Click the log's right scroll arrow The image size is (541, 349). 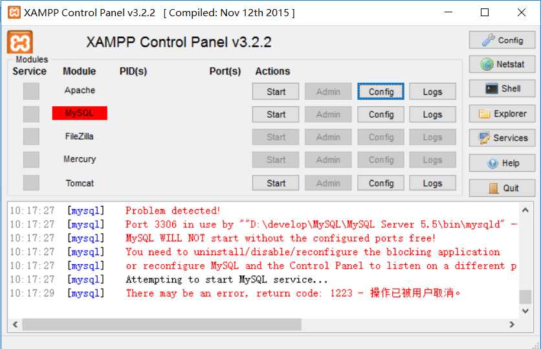512,324
